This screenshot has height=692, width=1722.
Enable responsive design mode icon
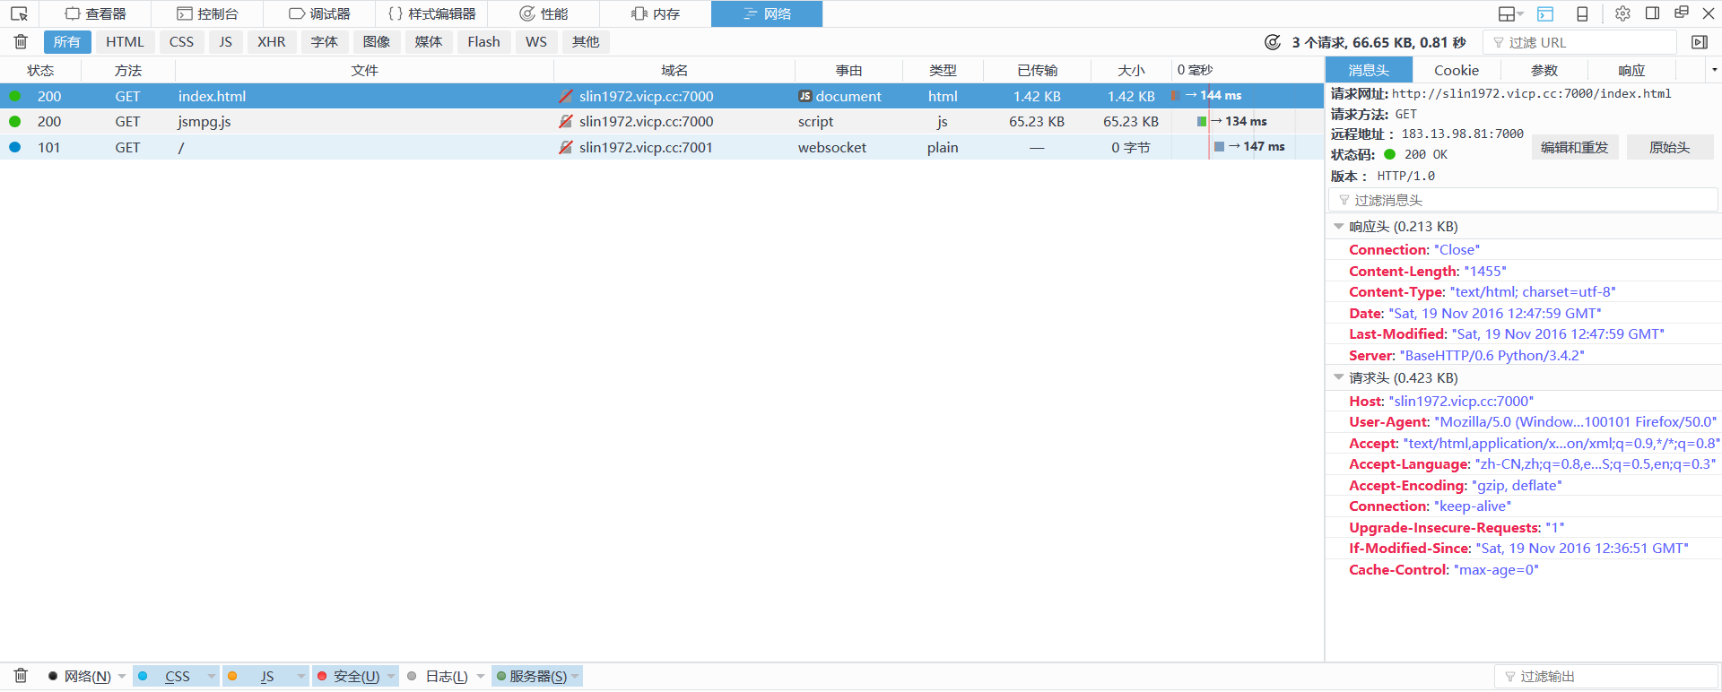[x=1582, y=13]
